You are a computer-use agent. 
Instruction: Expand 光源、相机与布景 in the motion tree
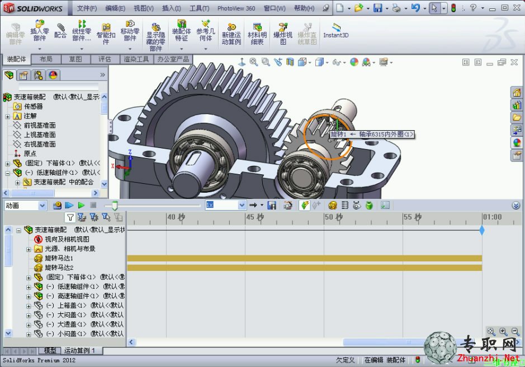point(29,249)
